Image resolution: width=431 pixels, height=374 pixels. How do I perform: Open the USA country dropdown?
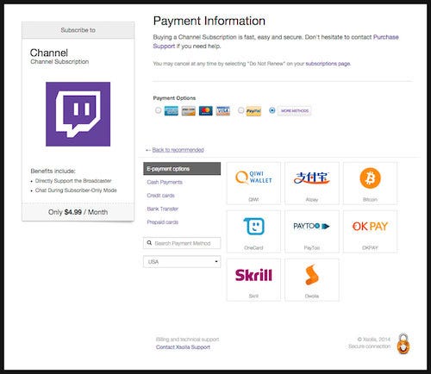[x=182, y=262]
